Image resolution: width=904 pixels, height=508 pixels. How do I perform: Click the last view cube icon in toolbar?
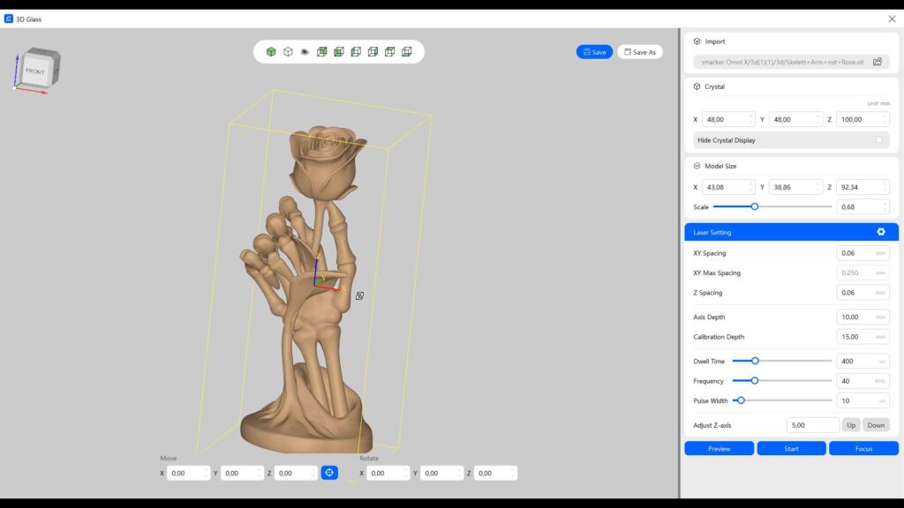(407, 52)
